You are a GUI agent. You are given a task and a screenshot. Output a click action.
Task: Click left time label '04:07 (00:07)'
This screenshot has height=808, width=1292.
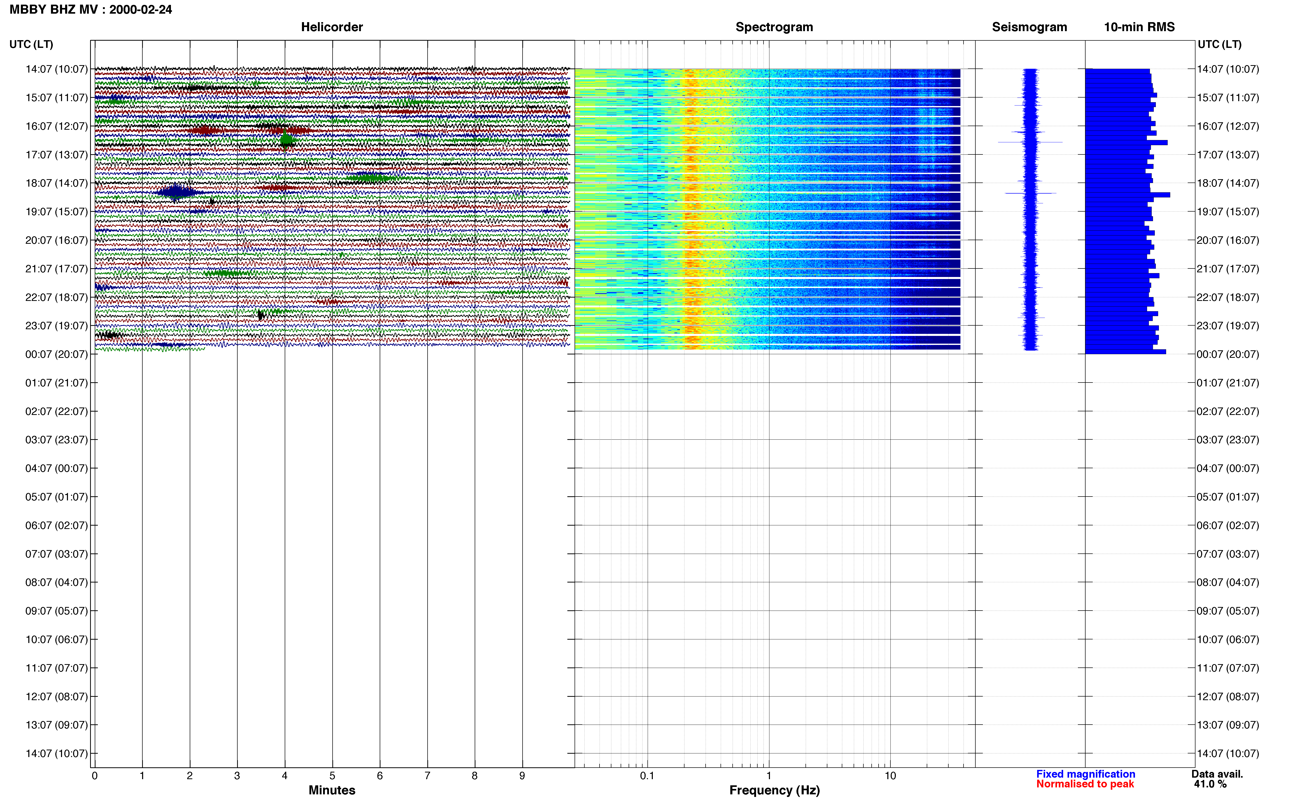point(57,468)
